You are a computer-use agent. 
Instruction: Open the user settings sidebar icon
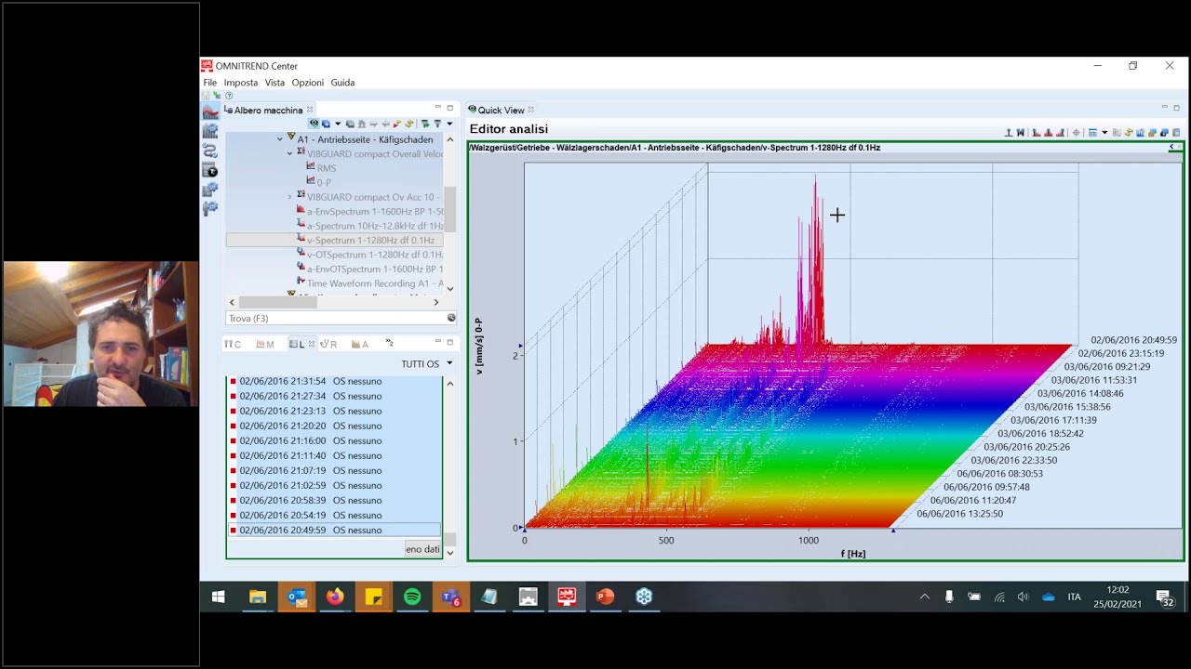point(210,208)
